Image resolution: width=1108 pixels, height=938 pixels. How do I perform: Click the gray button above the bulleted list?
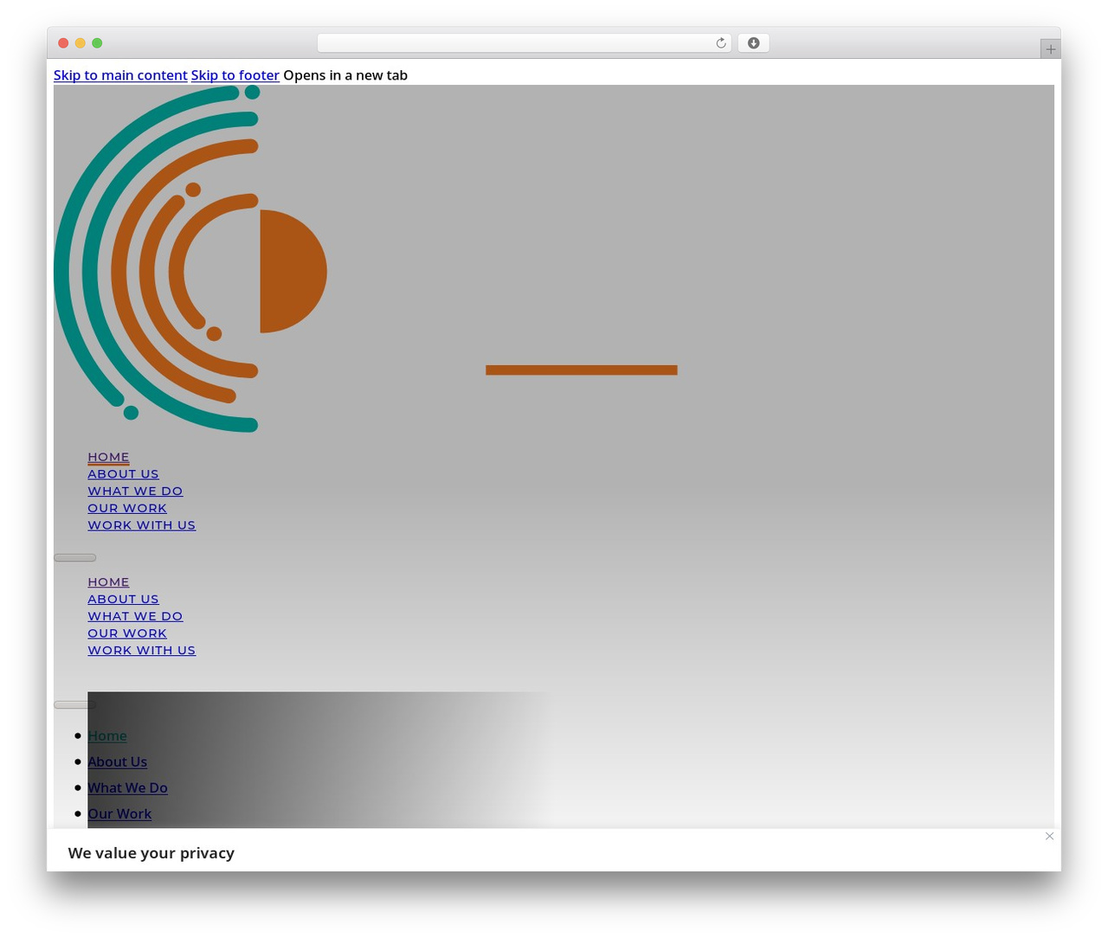pos(74,704)
